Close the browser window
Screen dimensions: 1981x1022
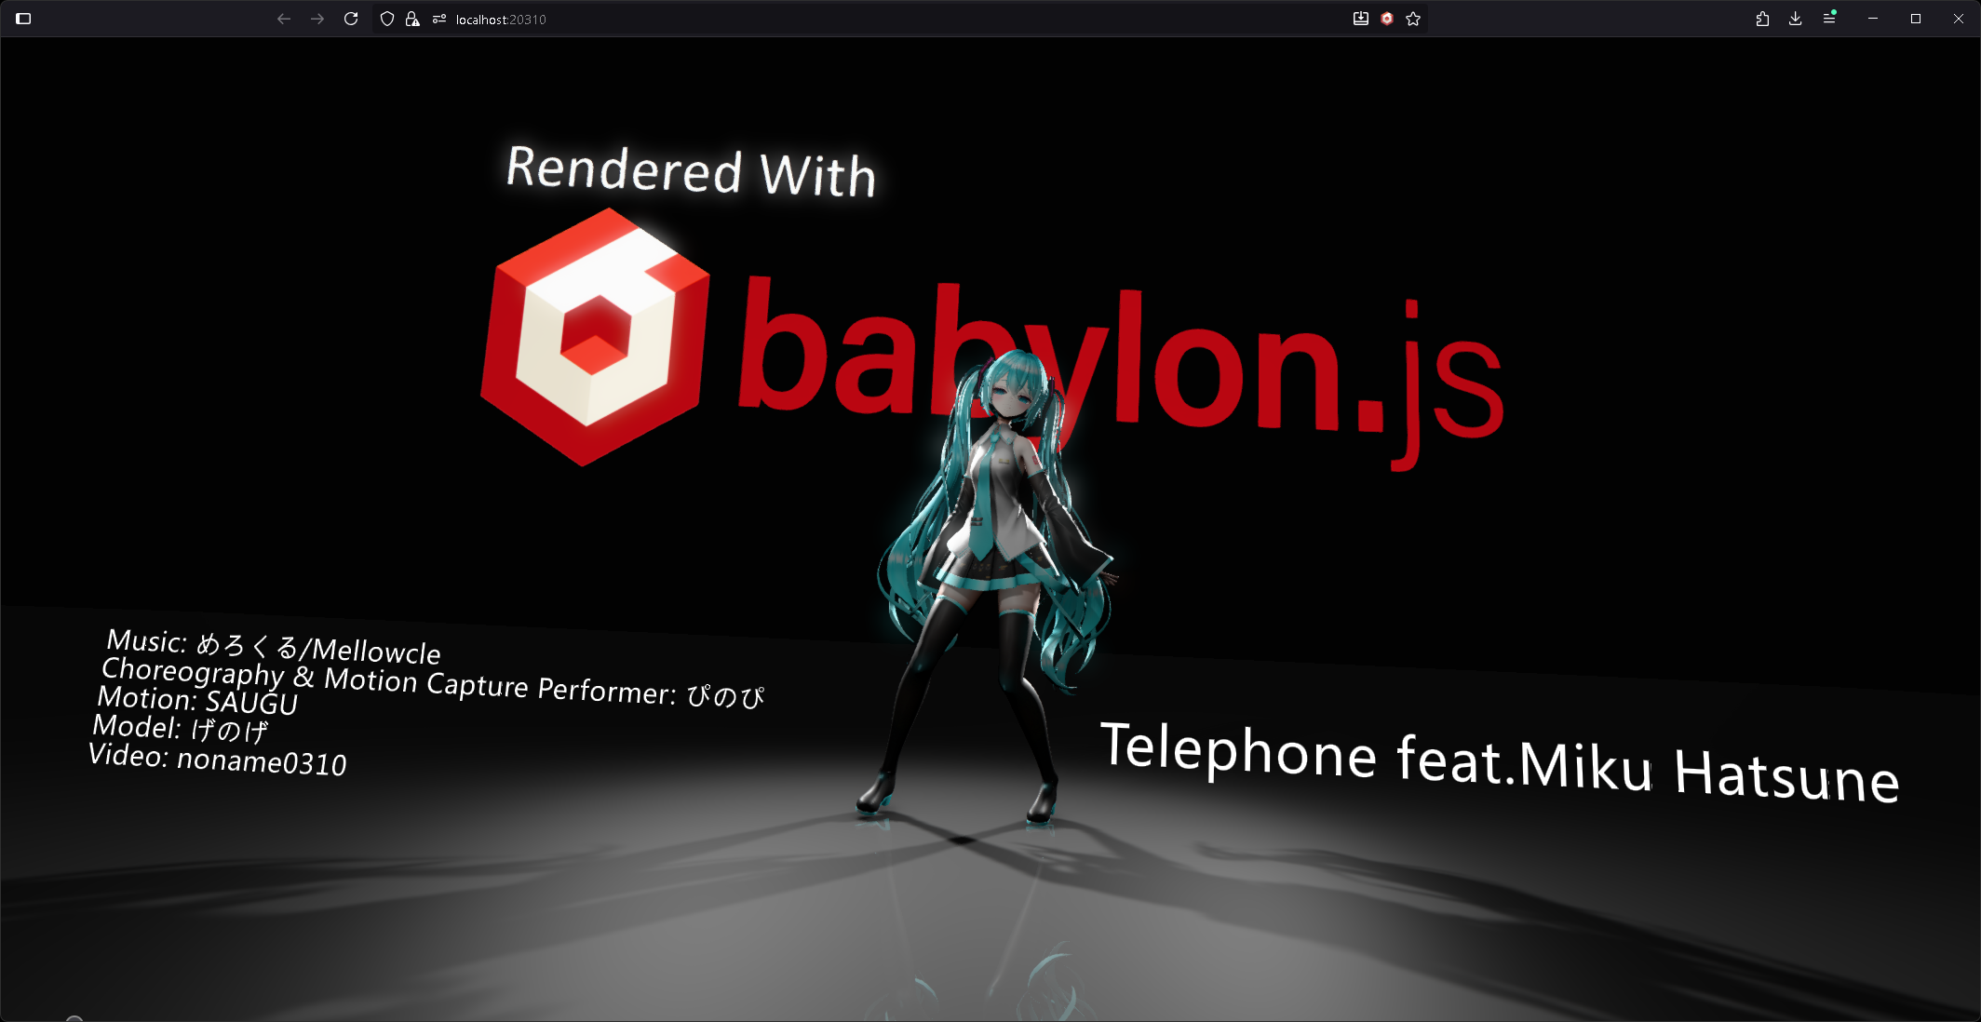tap(1959, 19)
